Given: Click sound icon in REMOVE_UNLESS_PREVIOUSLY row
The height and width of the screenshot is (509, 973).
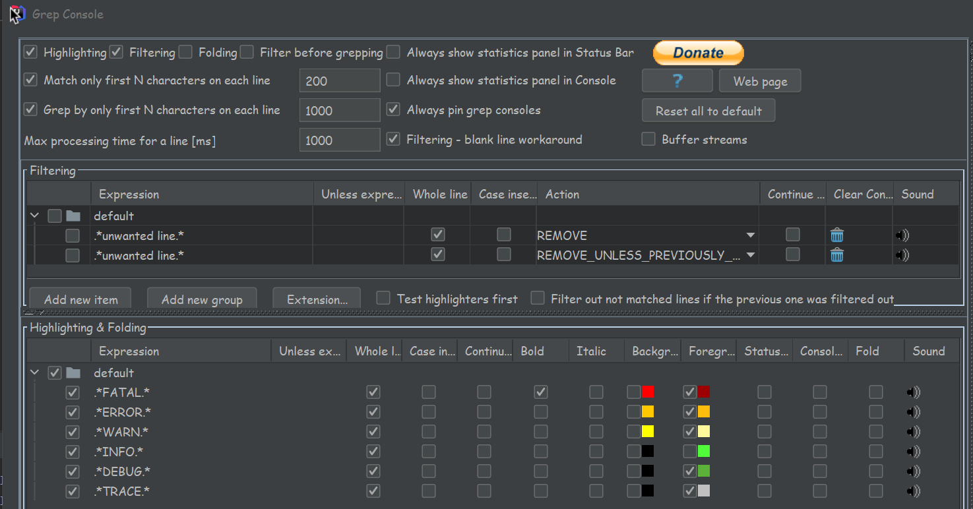Looking at the screenshot, I should tap(902, 254).
